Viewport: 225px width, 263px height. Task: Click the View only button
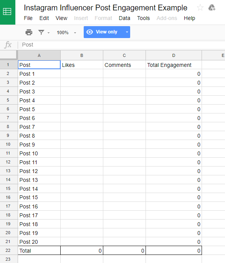pos(107,32)
